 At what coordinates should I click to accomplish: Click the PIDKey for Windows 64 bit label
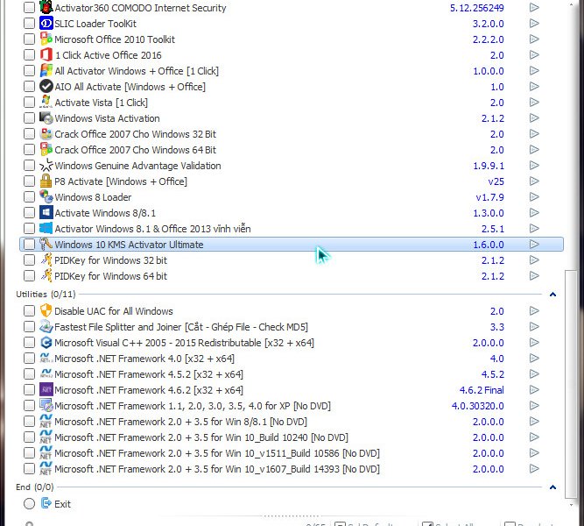point(110,276)
